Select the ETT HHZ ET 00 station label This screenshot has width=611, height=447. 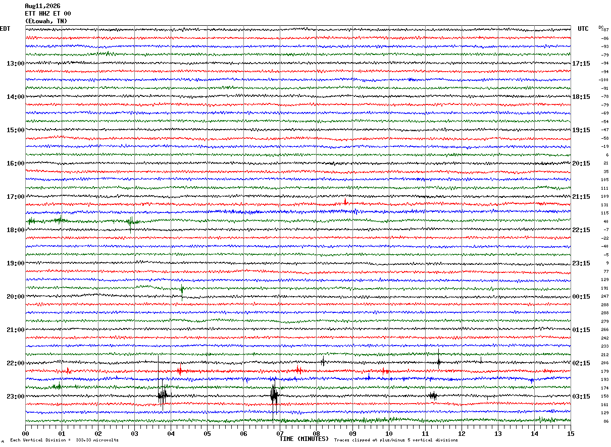(48, 14)
